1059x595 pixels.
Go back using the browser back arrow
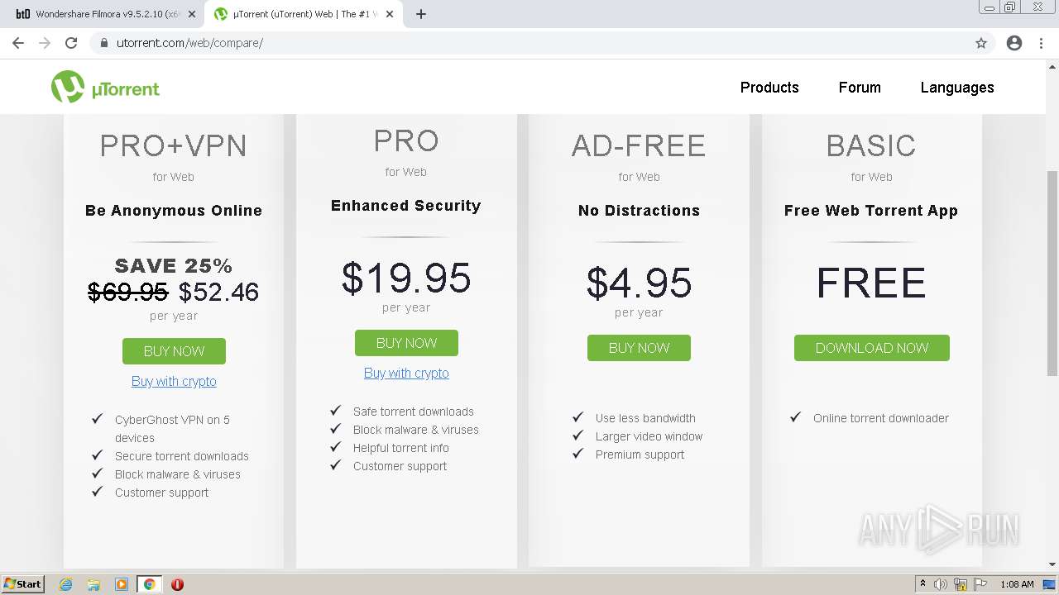coord(18,43)
